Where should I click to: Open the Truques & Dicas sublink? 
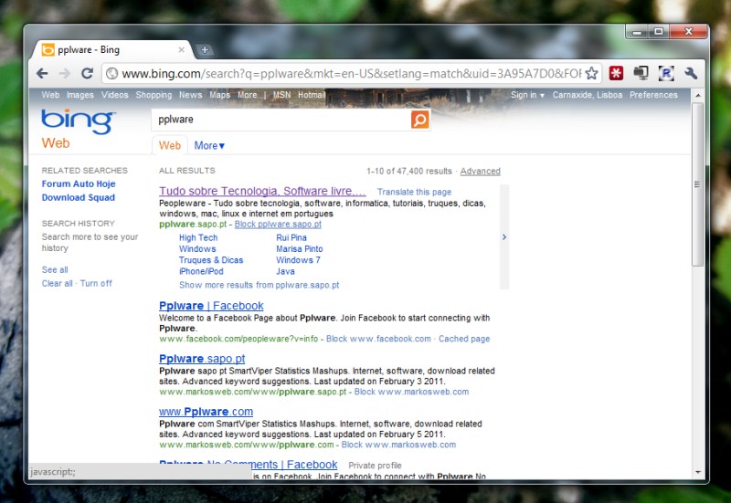211,260
